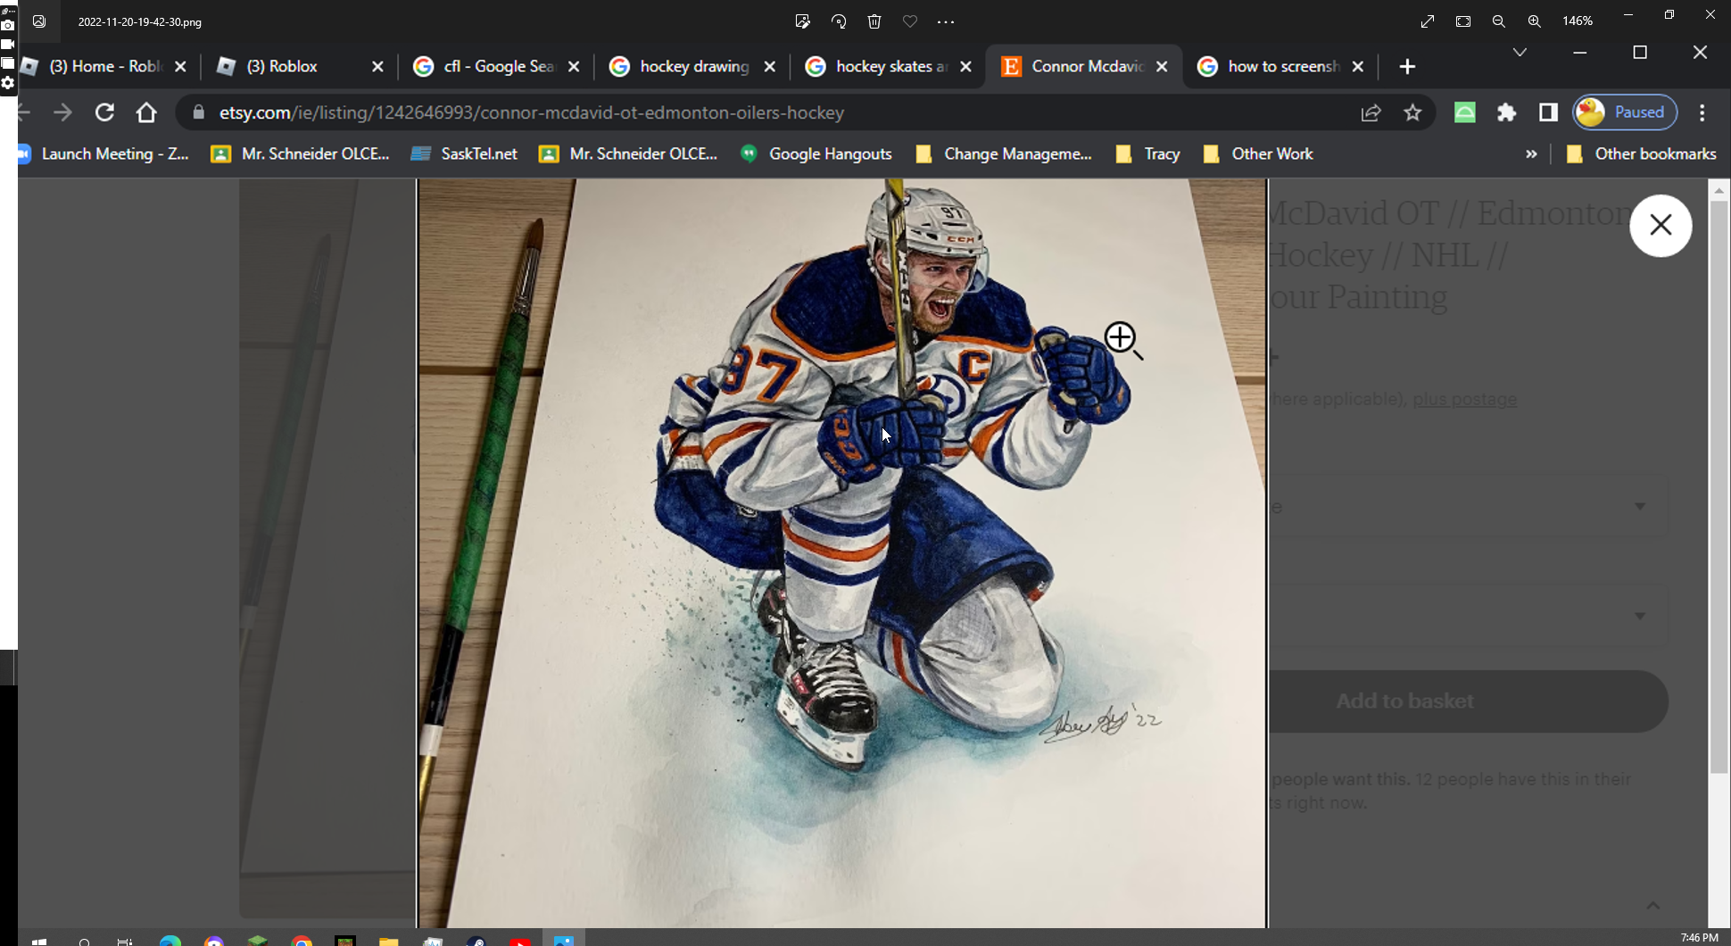The width and height of the screenshot is (1731, 946).
Task: Click the edit image icon
Action: coord(802,21)
